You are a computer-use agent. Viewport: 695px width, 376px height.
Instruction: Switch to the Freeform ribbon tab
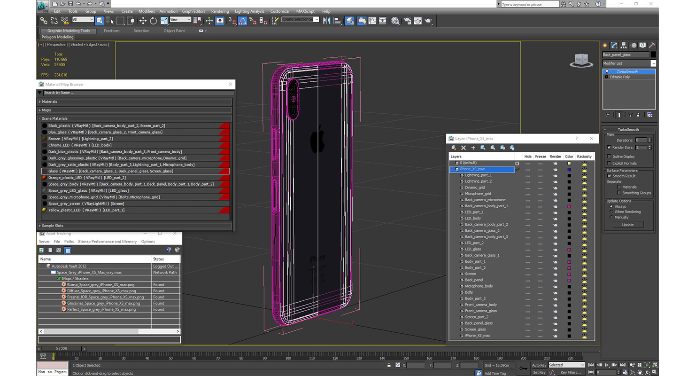pyautogui.click(x=112, y=31)
